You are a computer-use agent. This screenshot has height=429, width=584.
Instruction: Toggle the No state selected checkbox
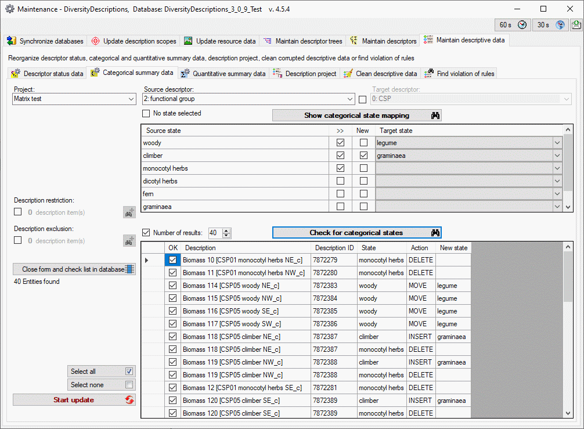pyautogui.click(x=146, y=113)
